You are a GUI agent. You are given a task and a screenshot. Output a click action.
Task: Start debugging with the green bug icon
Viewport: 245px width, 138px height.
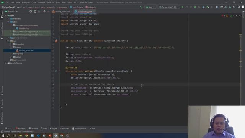(195, 7)
